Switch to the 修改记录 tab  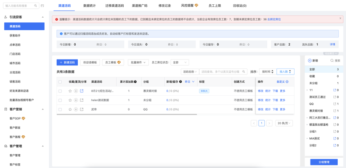pos(165,6)
